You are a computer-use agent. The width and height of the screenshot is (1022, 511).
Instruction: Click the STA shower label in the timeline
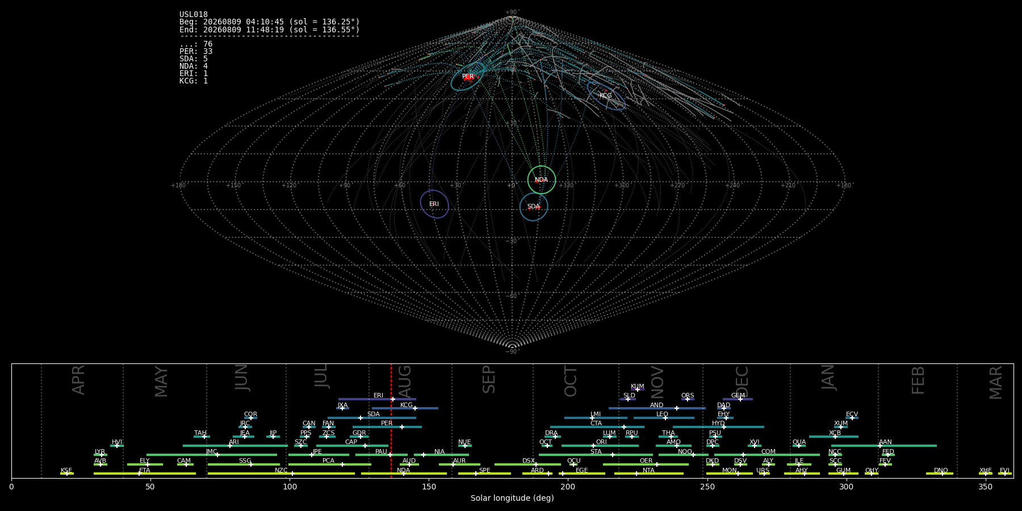tap(596, 452)
